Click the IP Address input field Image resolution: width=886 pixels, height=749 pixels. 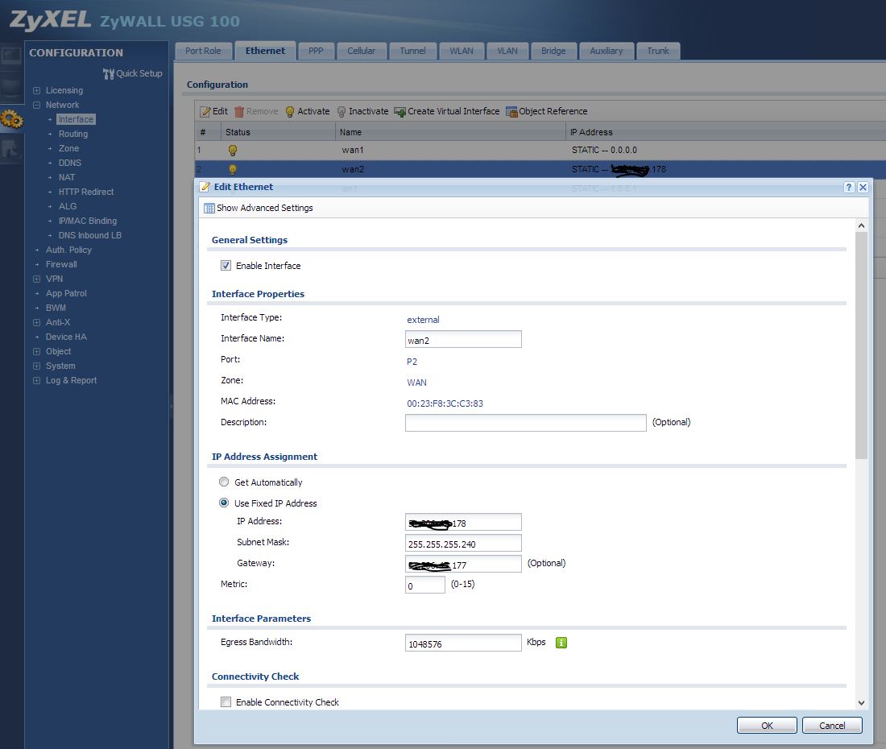point(463,523)
